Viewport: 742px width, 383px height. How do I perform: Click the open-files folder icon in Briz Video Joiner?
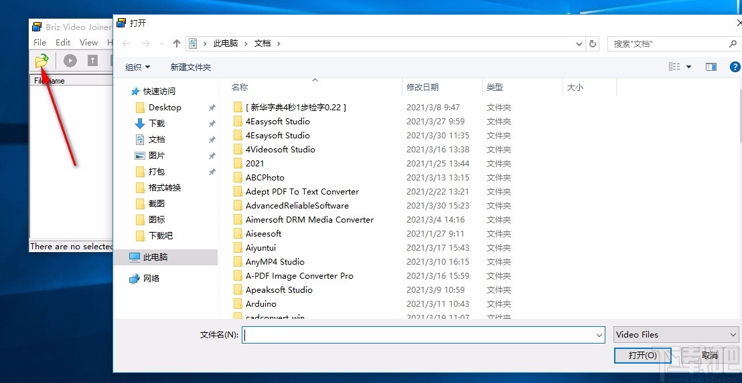[42, 60]
